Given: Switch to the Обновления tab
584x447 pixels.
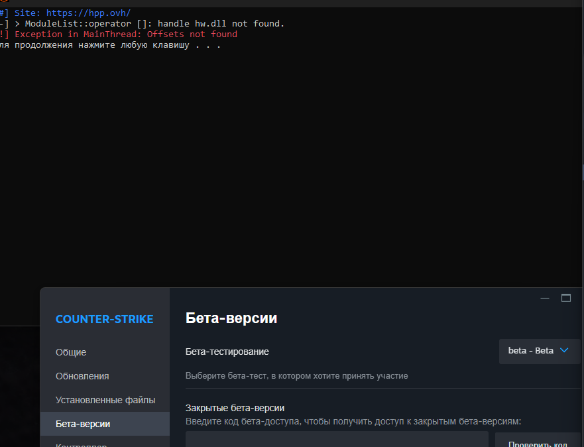Looking at the screenshot, I should (82, 376).
